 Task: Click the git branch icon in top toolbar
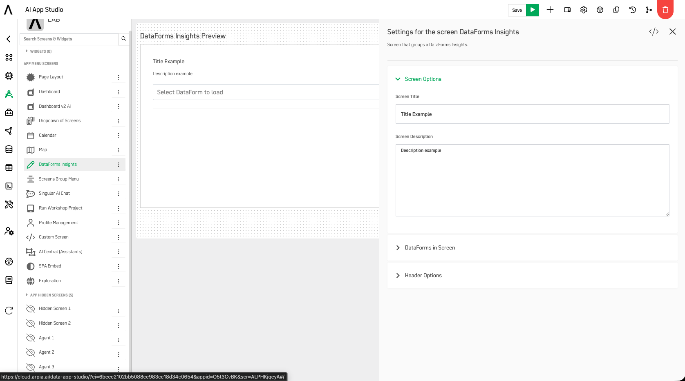[649, 10]
